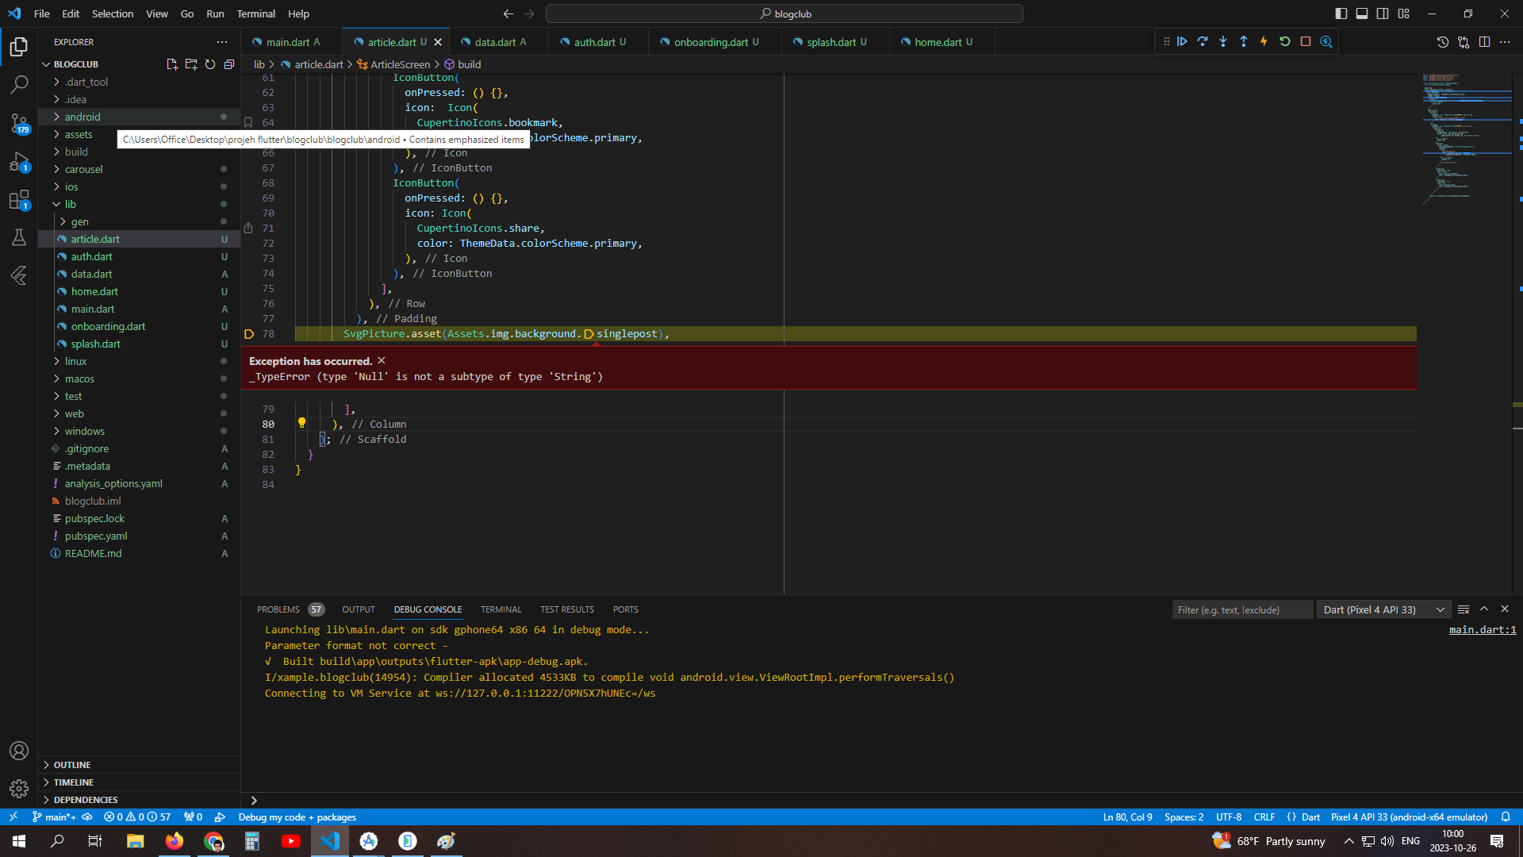The image size is (1523, 857).
Task: Toggle the bottom panel layout
Action: click(1362, 13)
